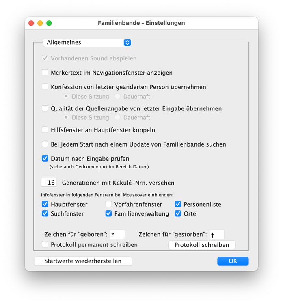Image resolution: width=283 pixels, height=304 pixels.
Task: Open the Allgemeines category dropdown
Action: [87, 42]
